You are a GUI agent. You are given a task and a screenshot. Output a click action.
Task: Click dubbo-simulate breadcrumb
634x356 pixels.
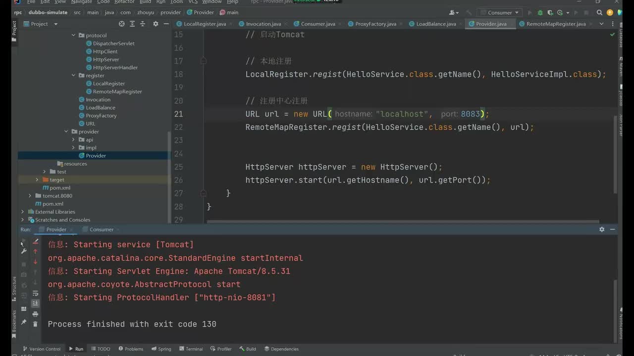tap(48, 12)
